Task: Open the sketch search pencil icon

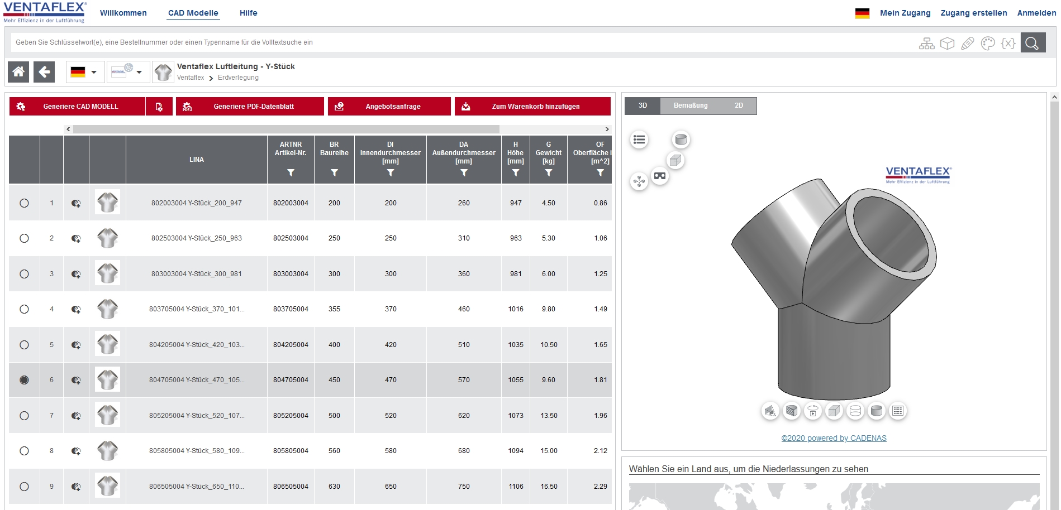Action: tap(968, 43)
